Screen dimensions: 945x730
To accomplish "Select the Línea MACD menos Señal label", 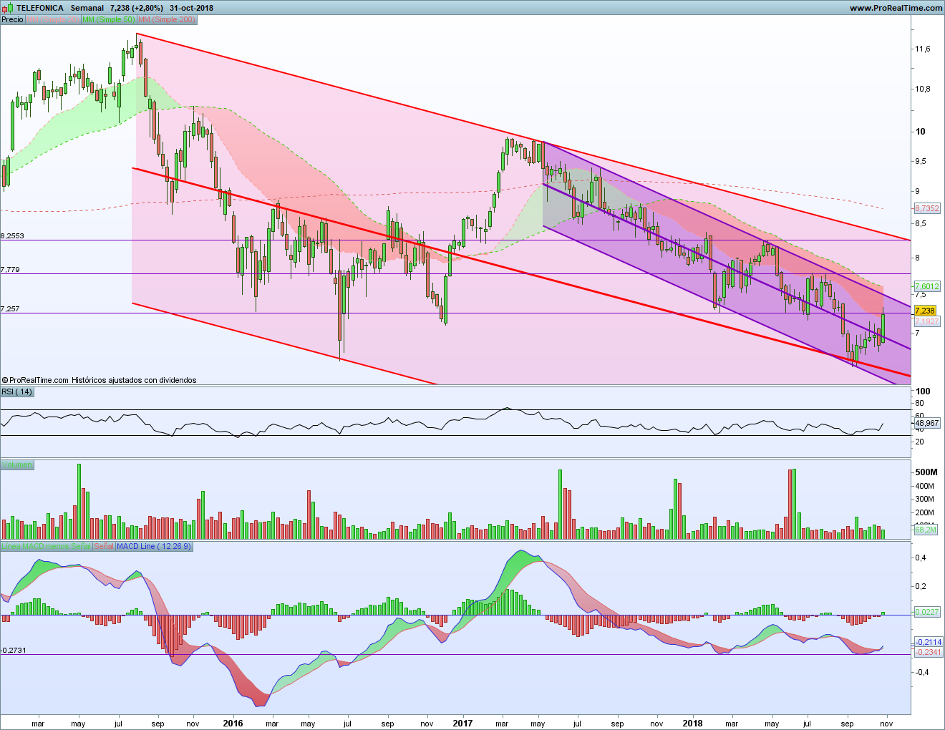I will (46, 547).
